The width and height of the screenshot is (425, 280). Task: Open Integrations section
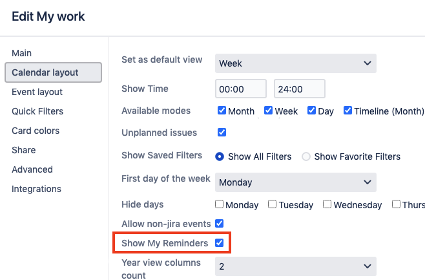37,189
